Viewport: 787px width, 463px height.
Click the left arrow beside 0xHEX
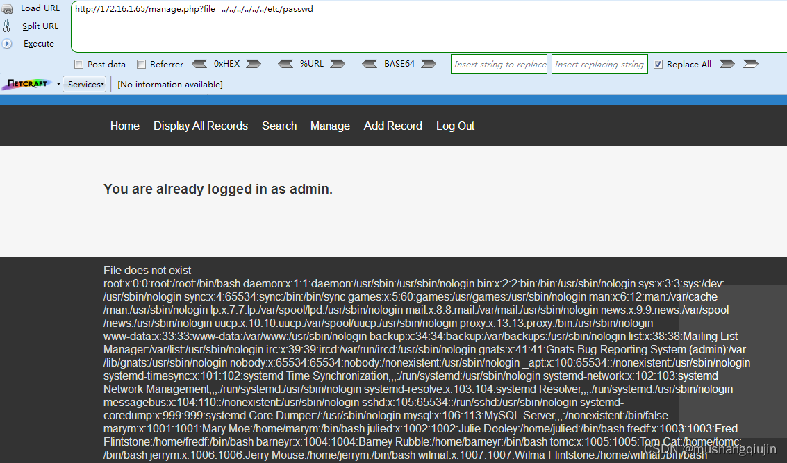(x=199, y=64)
